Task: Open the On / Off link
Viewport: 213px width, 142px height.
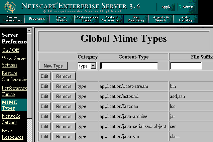Action: (x=10, y=50)
